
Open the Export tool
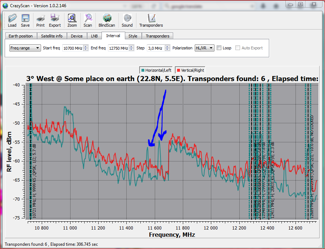55,20
